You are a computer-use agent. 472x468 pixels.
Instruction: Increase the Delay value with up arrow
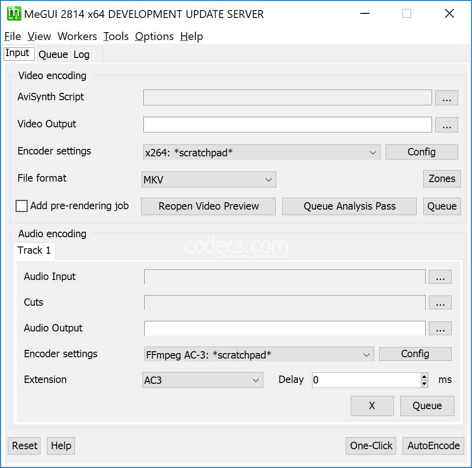pyautogui.click(x=424, y=377)
